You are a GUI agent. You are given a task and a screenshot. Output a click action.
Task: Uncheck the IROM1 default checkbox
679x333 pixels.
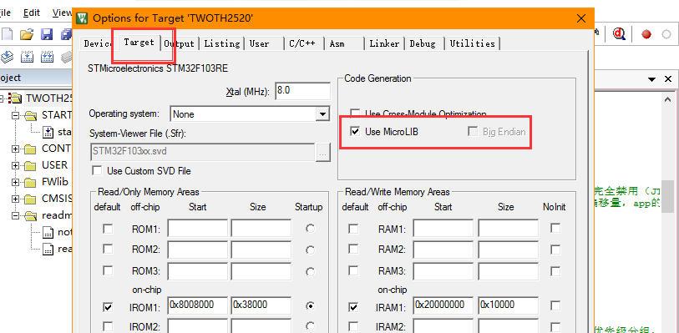(108, 307)
